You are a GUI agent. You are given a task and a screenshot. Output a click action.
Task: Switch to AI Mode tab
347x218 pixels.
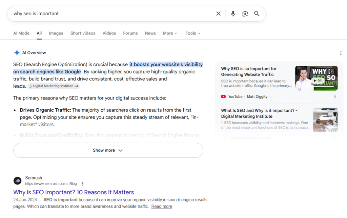click(21, 33)
